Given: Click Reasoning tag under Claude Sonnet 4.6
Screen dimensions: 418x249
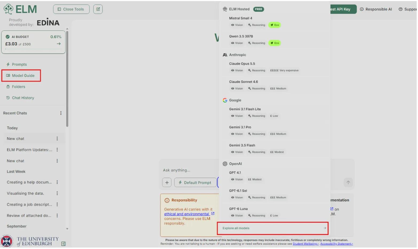Looking at the screenshot, I should 257,89.
